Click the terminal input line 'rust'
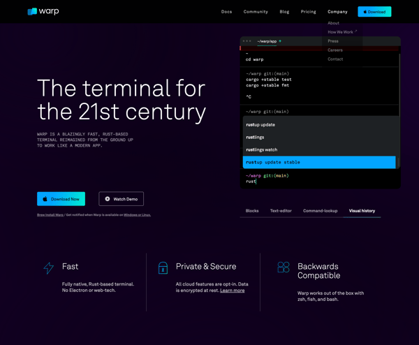 [251, 182]
